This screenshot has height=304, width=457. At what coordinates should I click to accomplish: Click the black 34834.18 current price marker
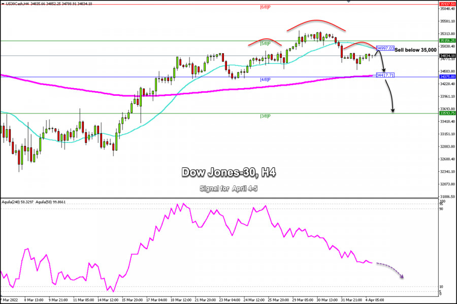447,56
